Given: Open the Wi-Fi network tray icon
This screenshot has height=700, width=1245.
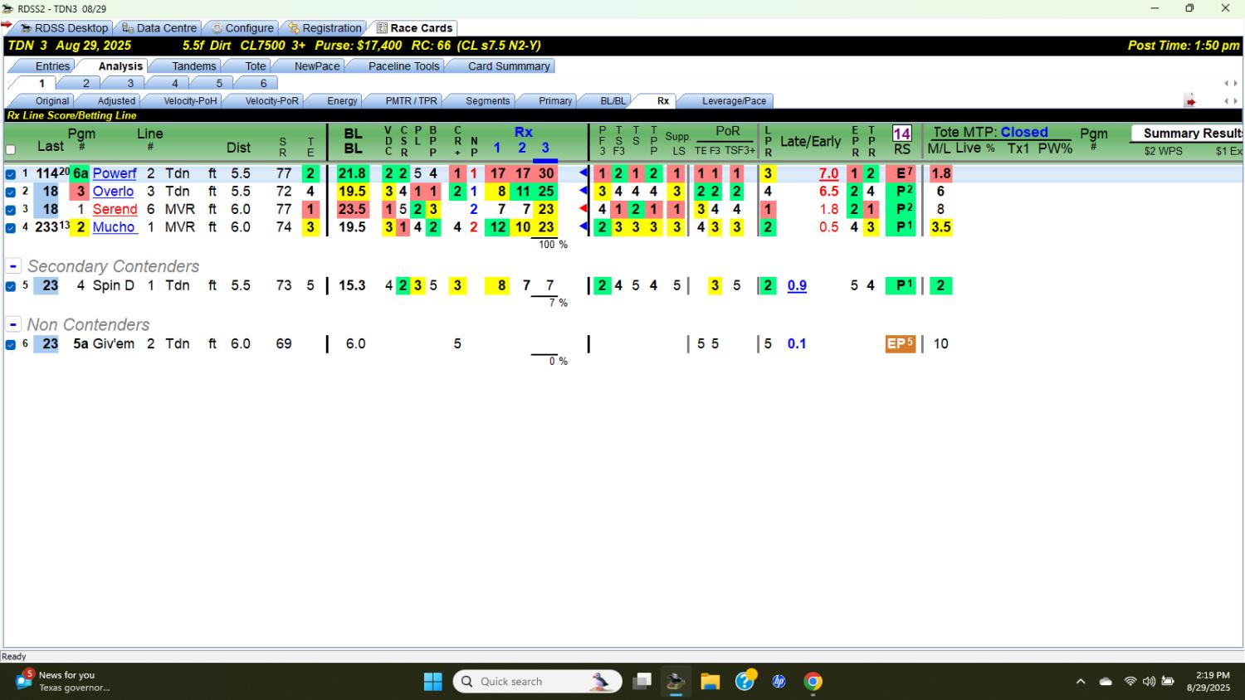Looking at the screenshot, I should [1130, 682].
